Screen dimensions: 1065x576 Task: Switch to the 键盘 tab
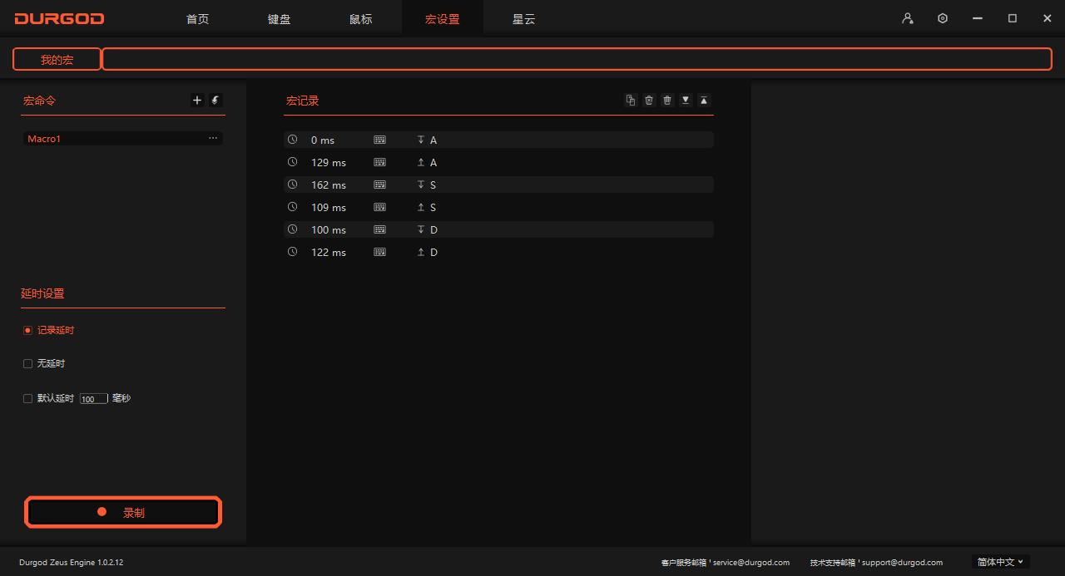coord(280,18)
